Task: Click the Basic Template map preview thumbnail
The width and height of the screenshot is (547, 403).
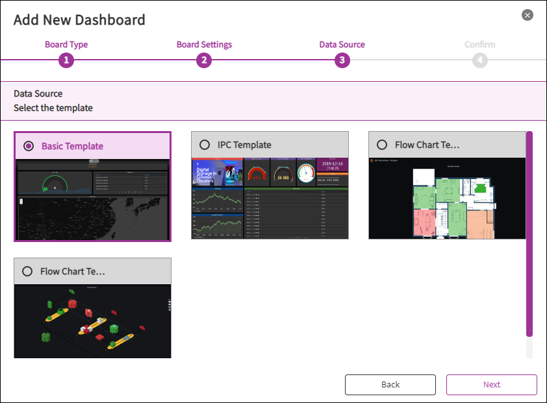Action: coord(92,200)
